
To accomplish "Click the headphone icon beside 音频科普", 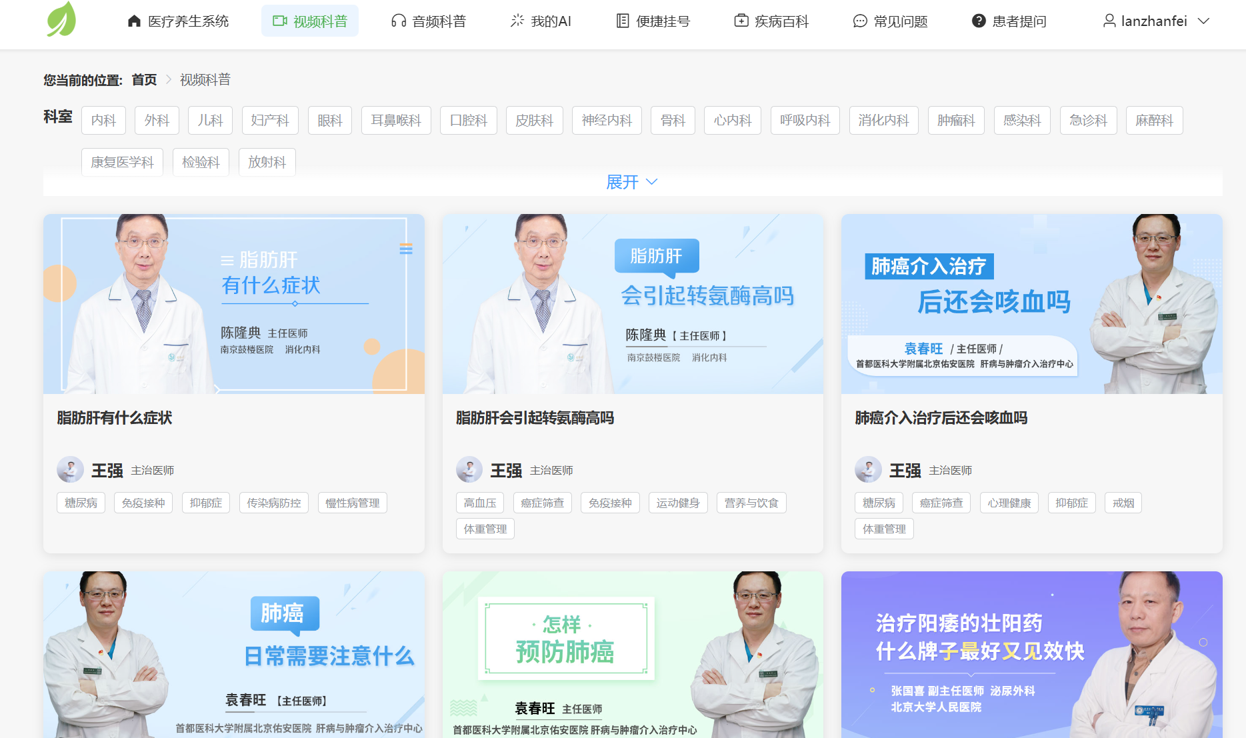I will click(399, 21).
